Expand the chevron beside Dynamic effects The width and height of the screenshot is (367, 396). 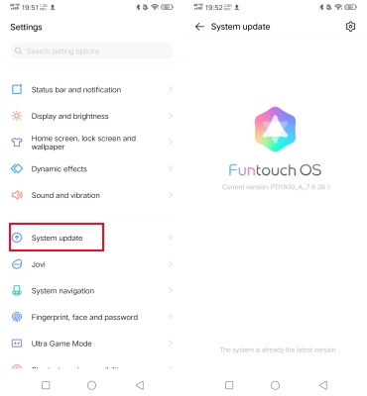[171, 168]
